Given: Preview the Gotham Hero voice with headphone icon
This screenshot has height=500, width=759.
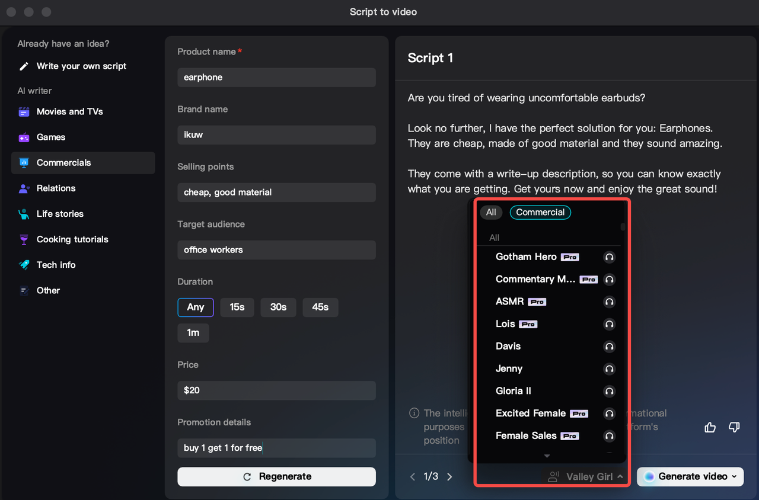Looking at the screenshot, I should pos(609,257).
